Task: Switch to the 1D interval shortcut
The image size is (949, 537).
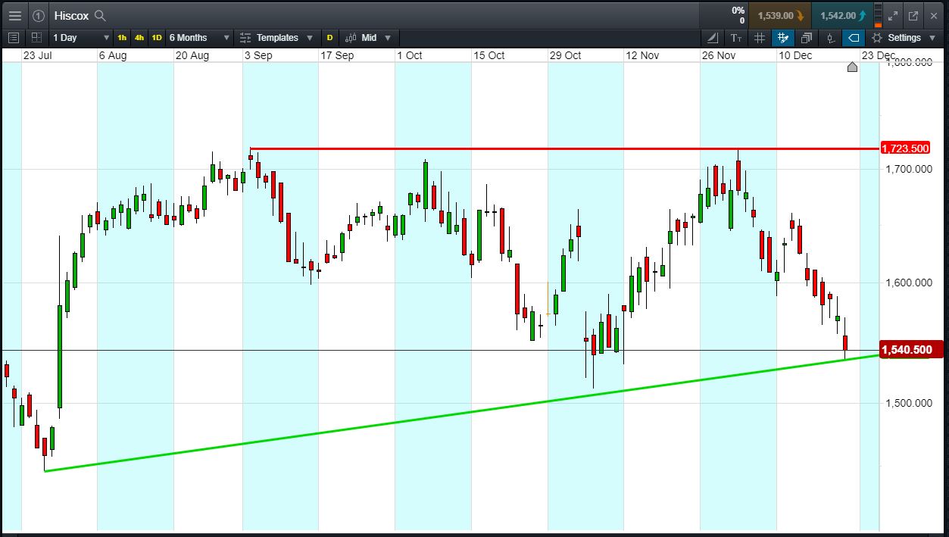Action: coord(157,37)
